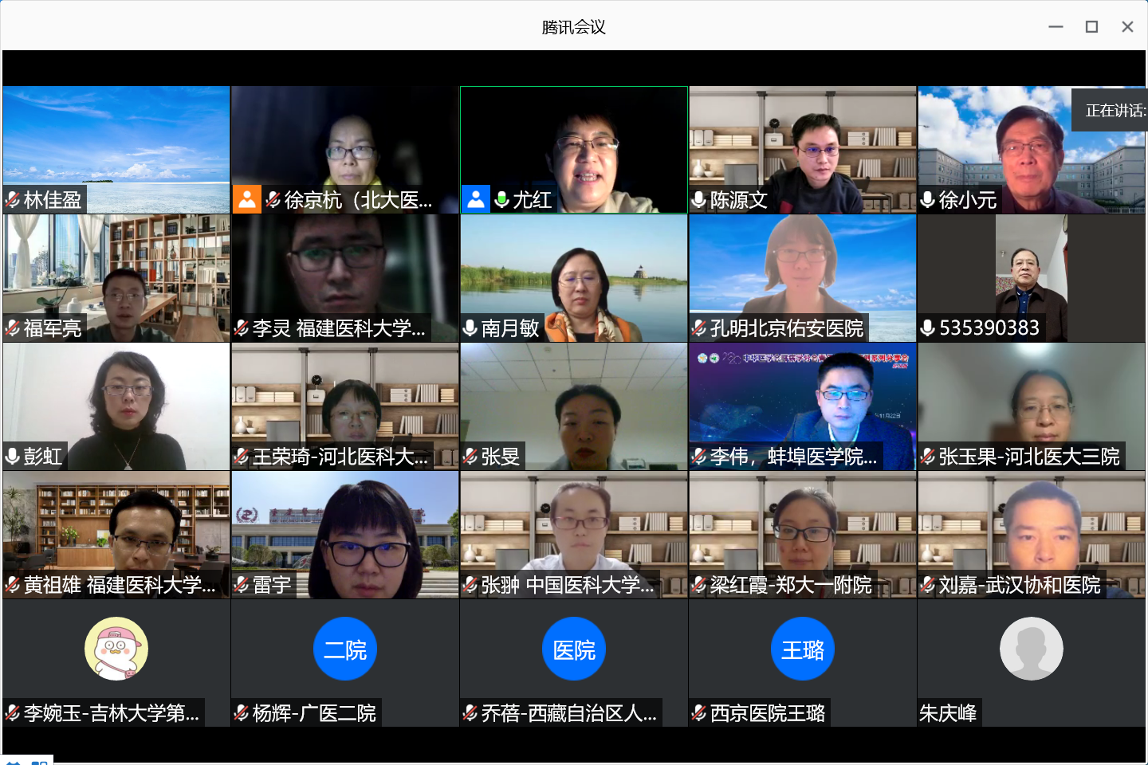Click the blue 王璐 avatar circle
1148x765 pixels.
803,649
